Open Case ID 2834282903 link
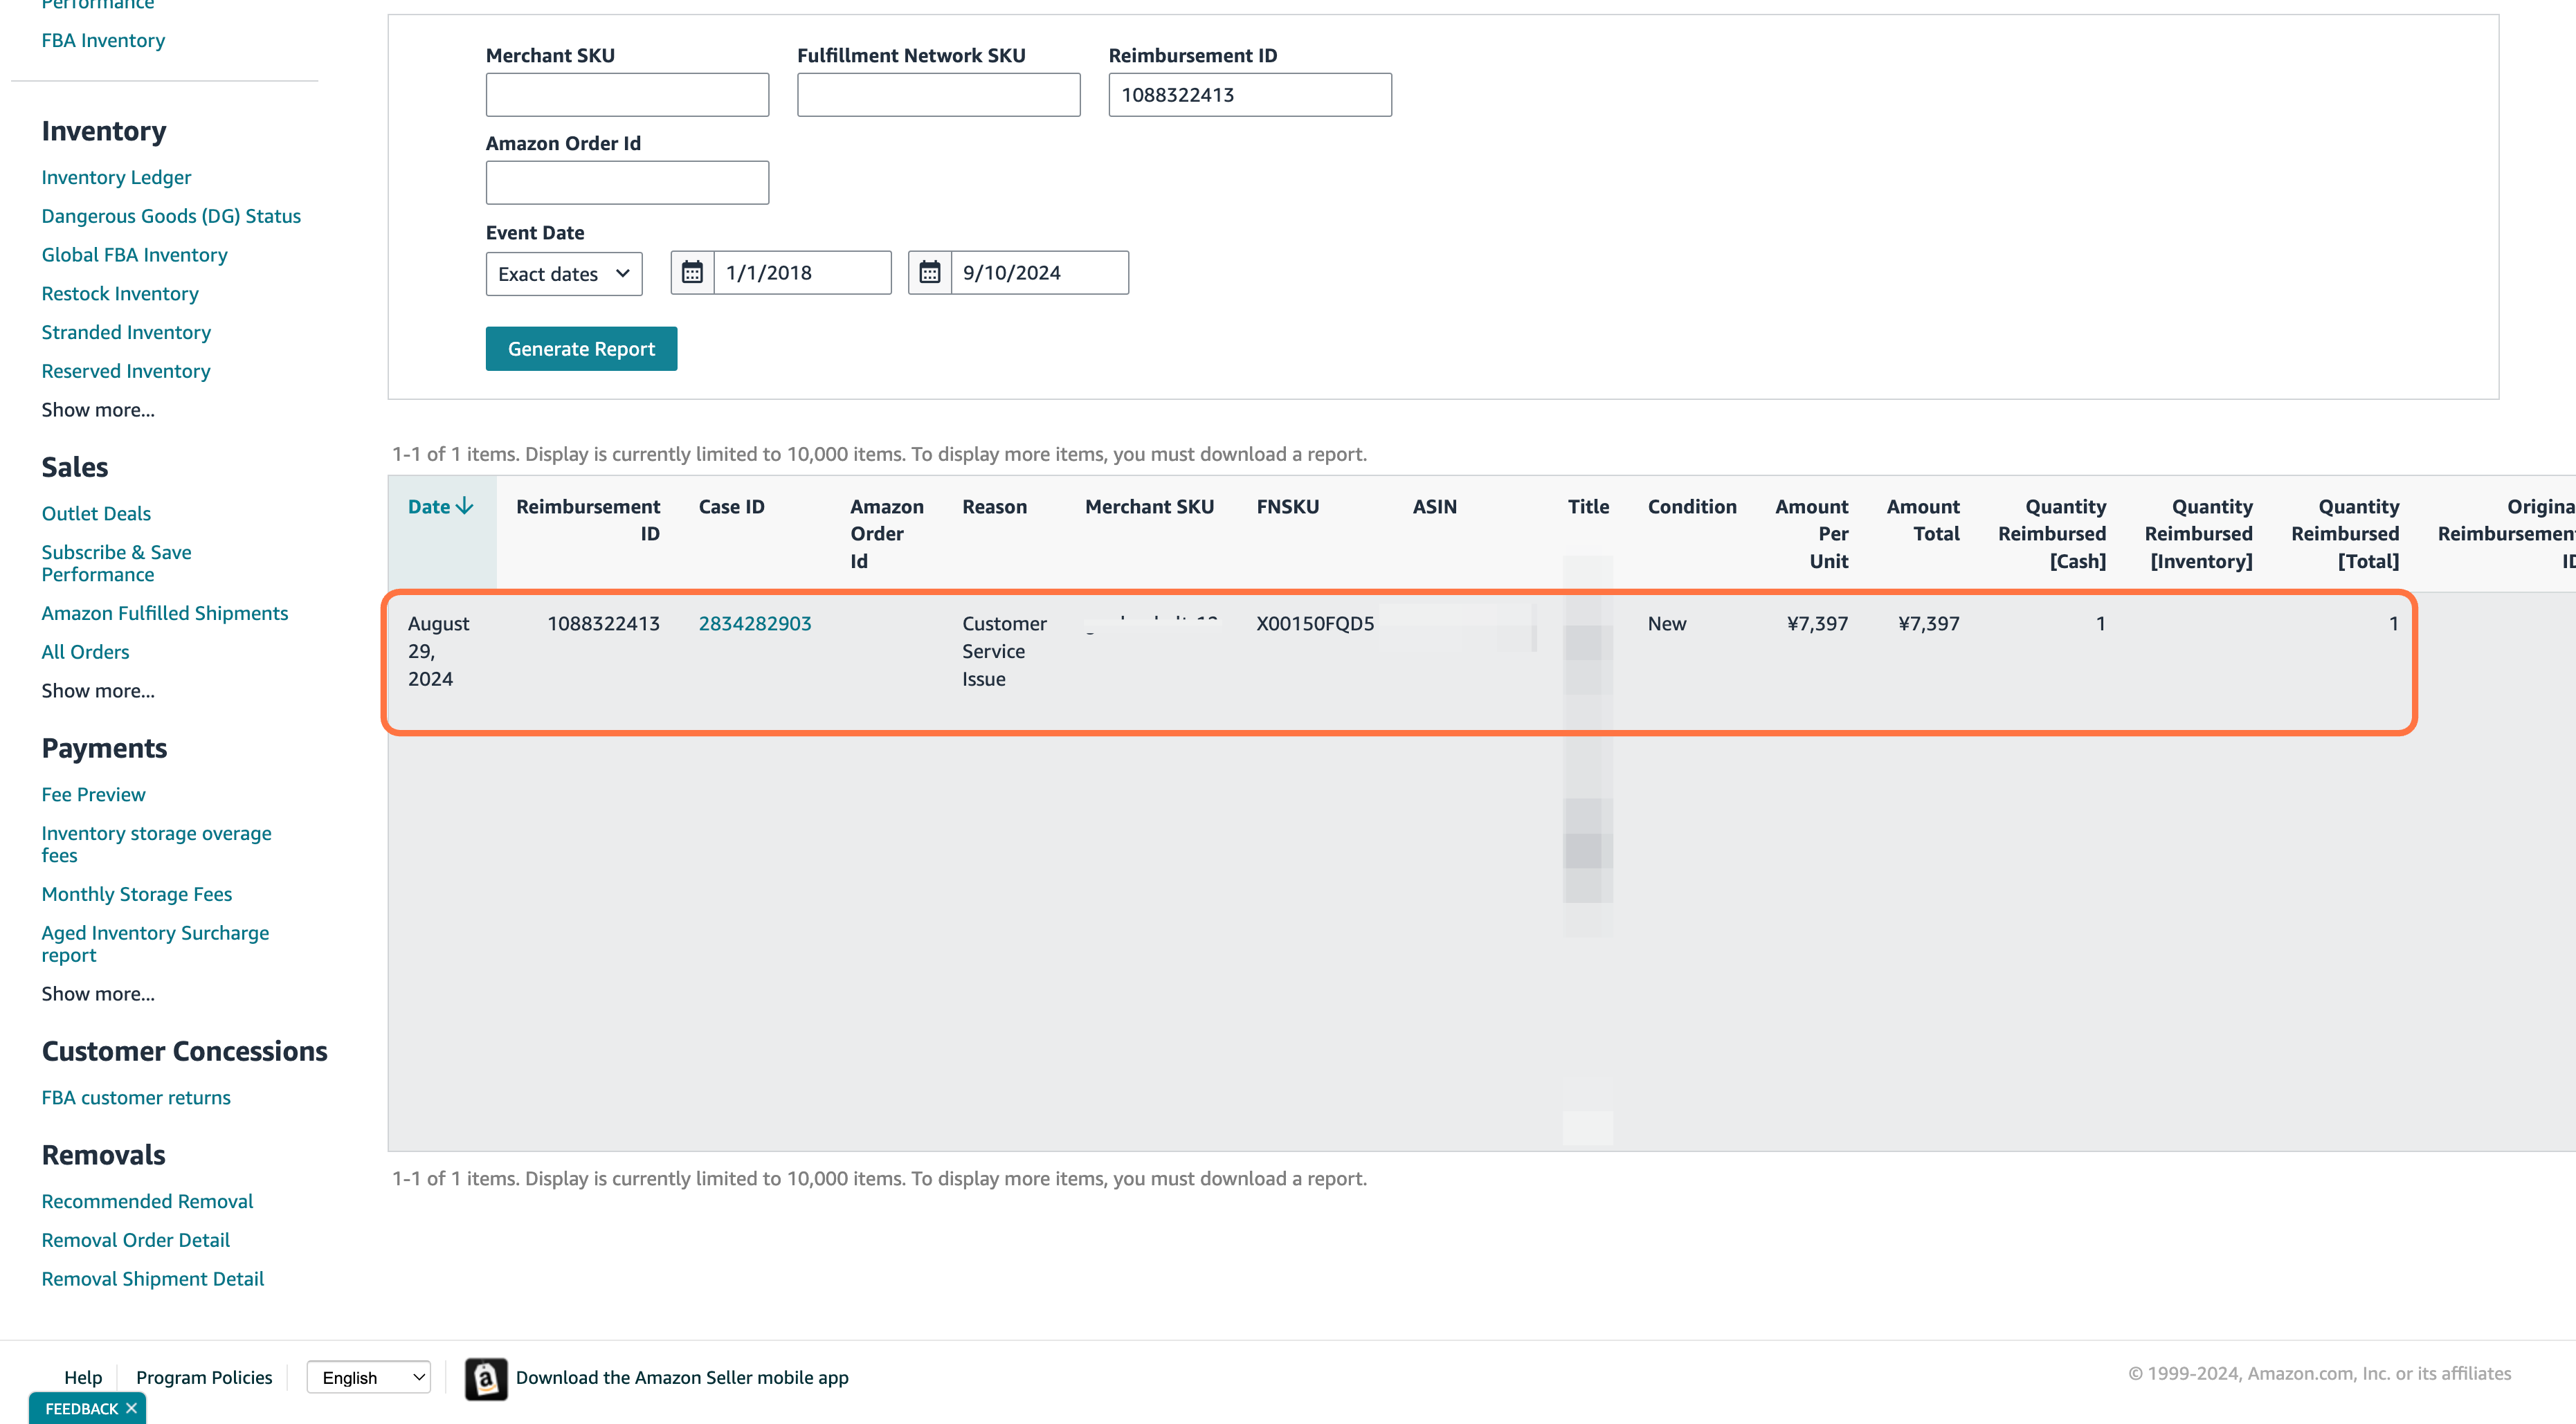Viewport: 2576px width, 1424px height. (x=755, y=623)
